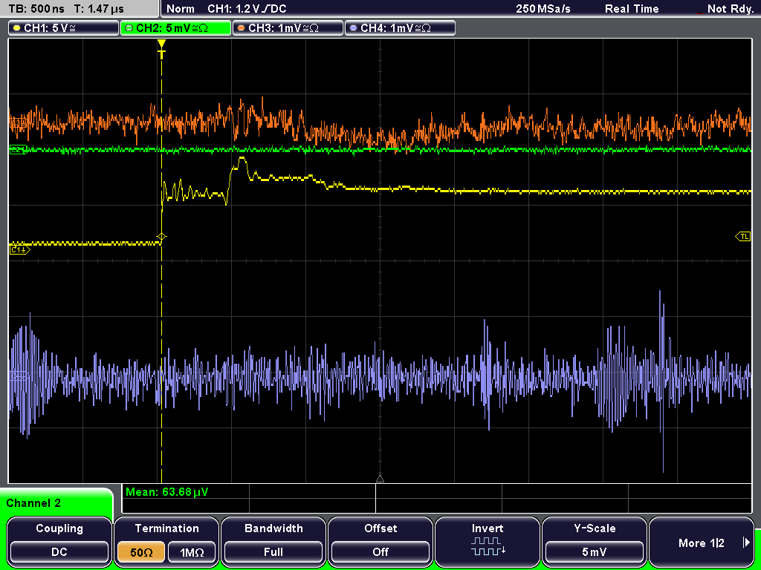The width and height of the screenshot is (761, 570).
Task: Click the TL trigger level marker
Action: 743,237
